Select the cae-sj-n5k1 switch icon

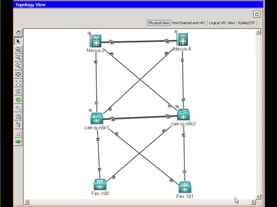coord(97,119)
